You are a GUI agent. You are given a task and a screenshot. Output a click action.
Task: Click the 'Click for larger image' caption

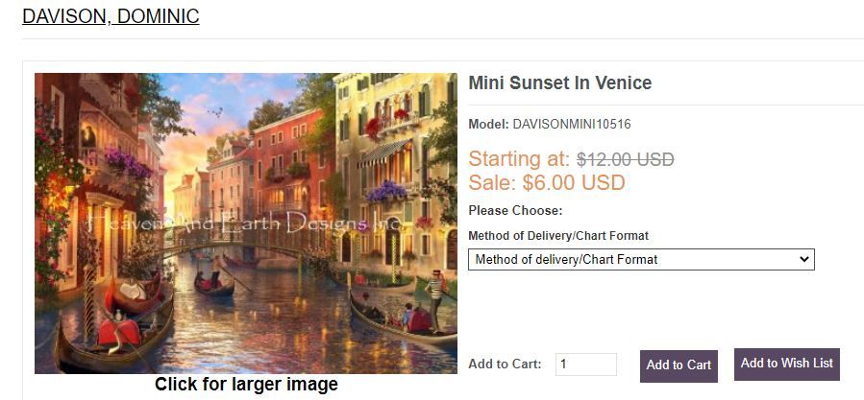(246, 384)
